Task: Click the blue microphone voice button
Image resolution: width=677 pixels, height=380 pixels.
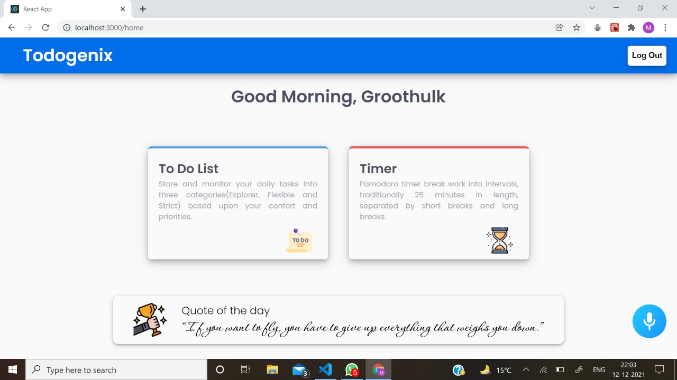Action: point(649,321)
